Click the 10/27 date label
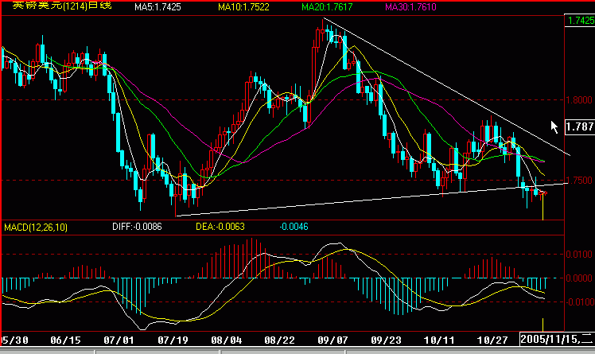 pyautogui.click(x=492, y=340)
